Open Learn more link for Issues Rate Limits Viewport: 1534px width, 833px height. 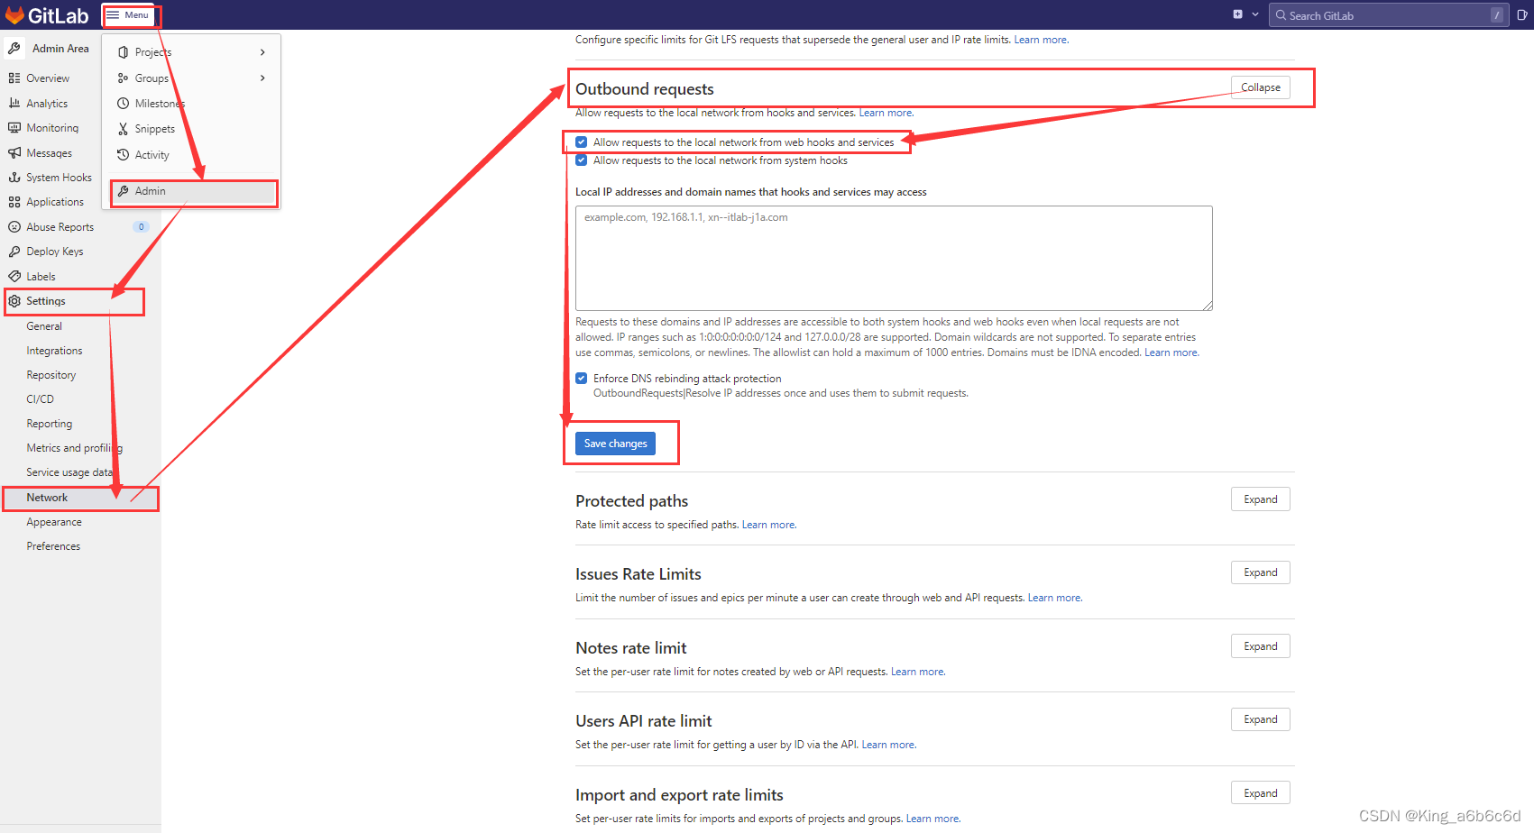pyautogui.click(x=1054, y=598)
